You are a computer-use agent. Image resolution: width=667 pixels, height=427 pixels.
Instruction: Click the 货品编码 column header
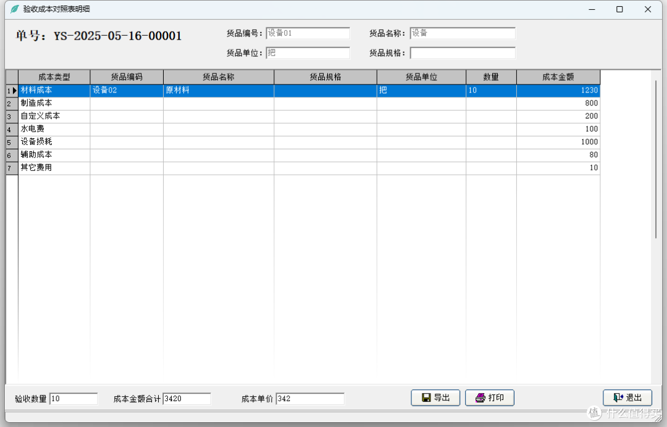[127, 77]
